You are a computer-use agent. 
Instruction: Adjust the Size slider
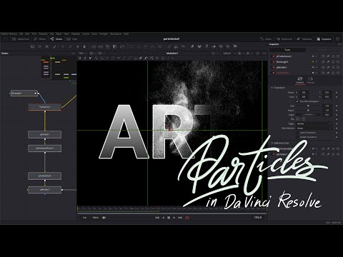[308, 106]
